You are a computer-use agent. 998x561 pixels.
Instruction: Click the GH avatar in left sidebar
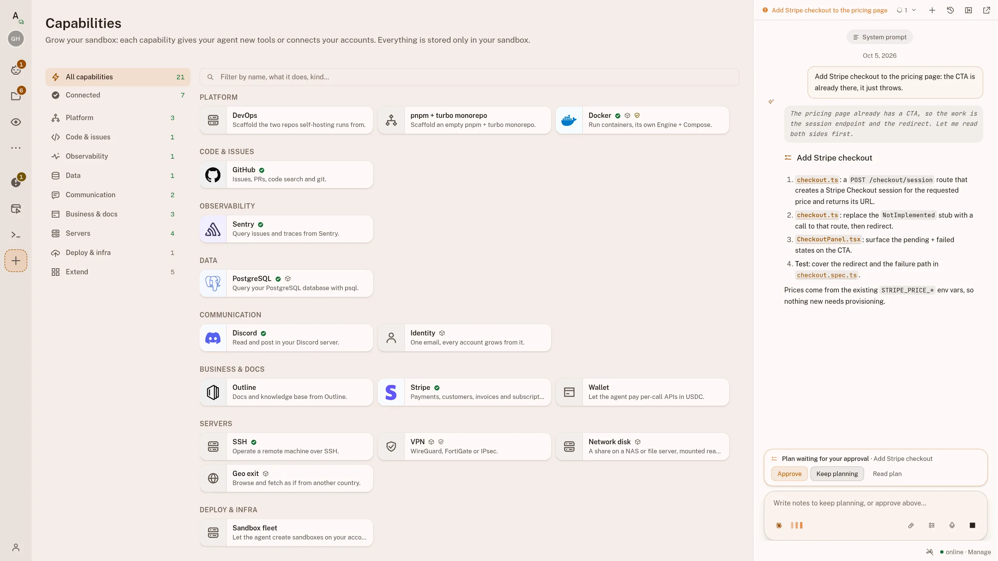tap(15, 39)
